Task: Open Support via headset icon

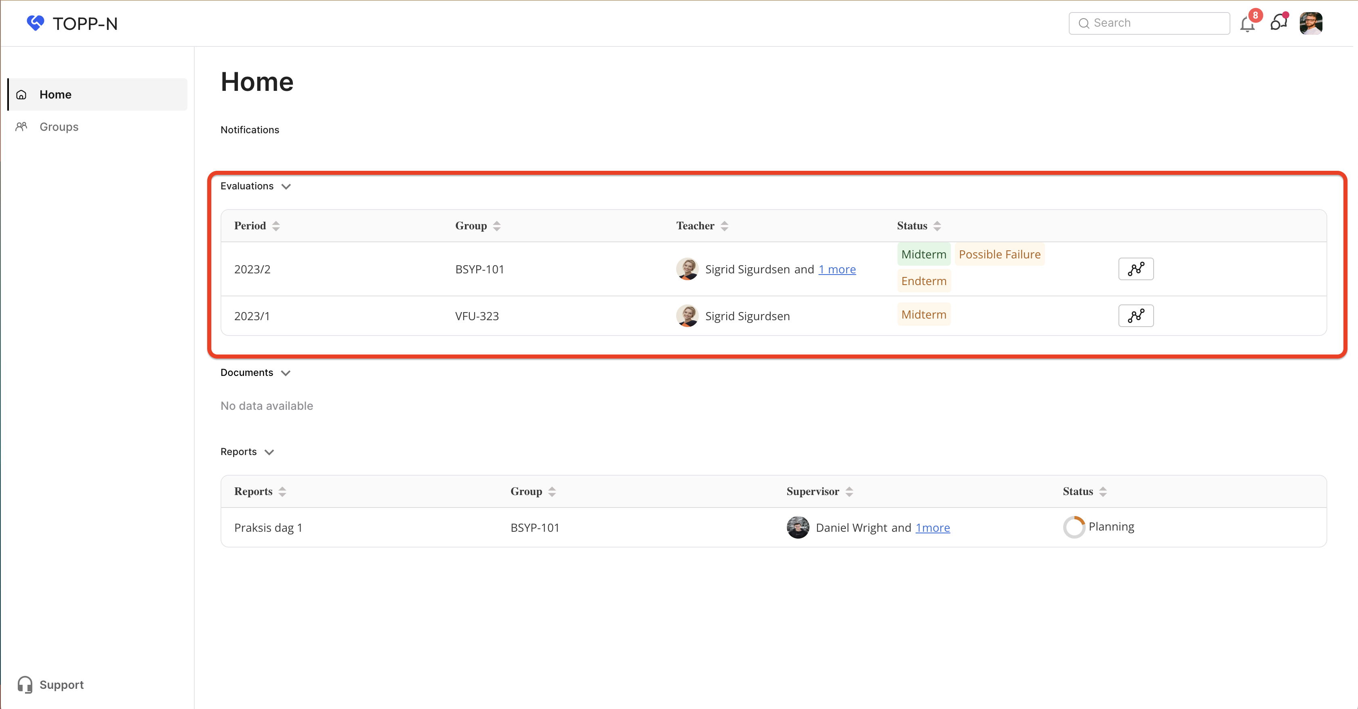Action: (x=25, y=684)
